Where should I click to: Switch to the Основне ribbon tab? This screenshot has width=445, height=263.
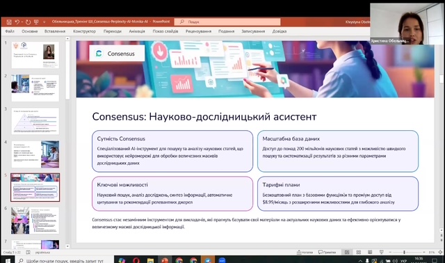tap(29, 31)
